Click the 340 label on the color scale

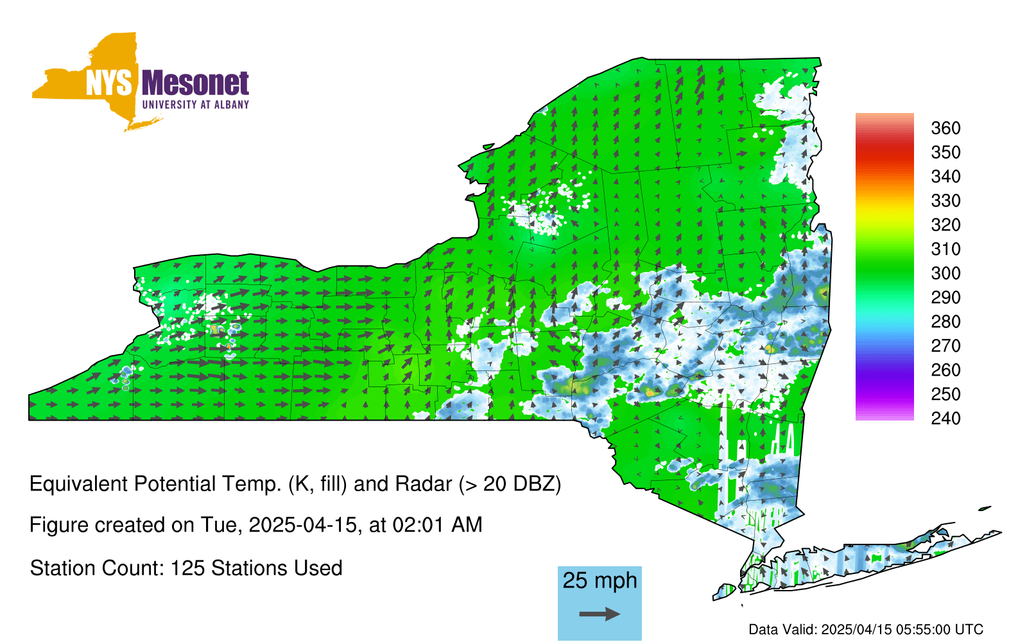945,177
